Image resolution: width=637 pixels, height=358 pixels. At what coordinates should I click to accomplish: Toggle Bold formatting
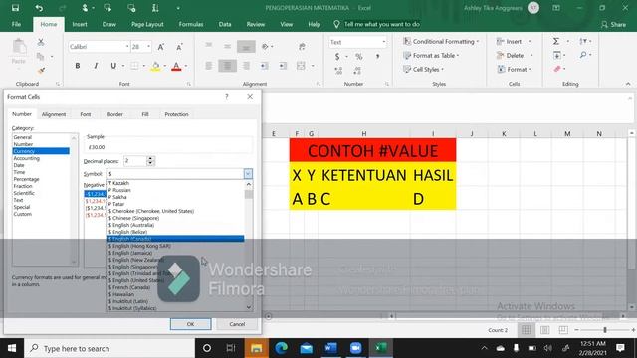(x=78, y=66)
